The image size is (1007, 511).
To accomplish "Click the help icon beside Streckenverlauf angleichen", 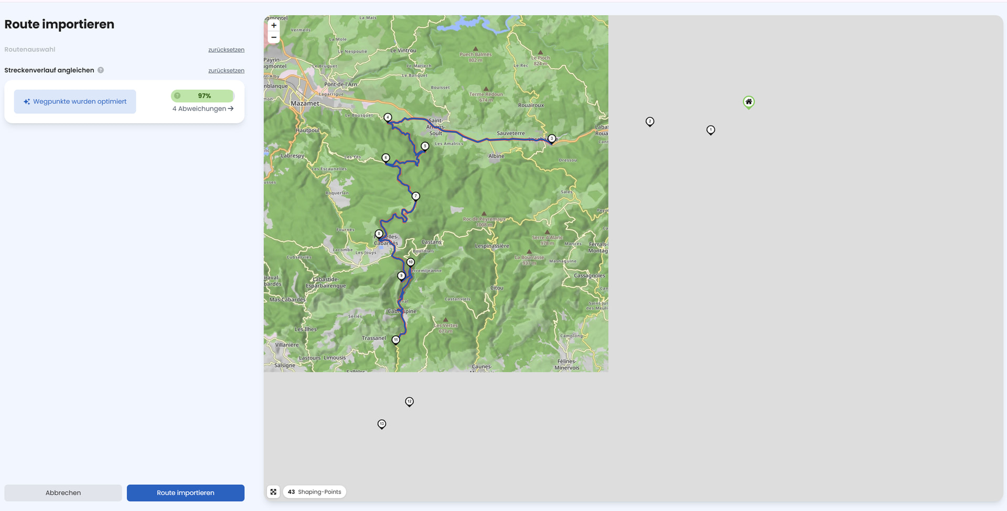I will pos(101,70).
